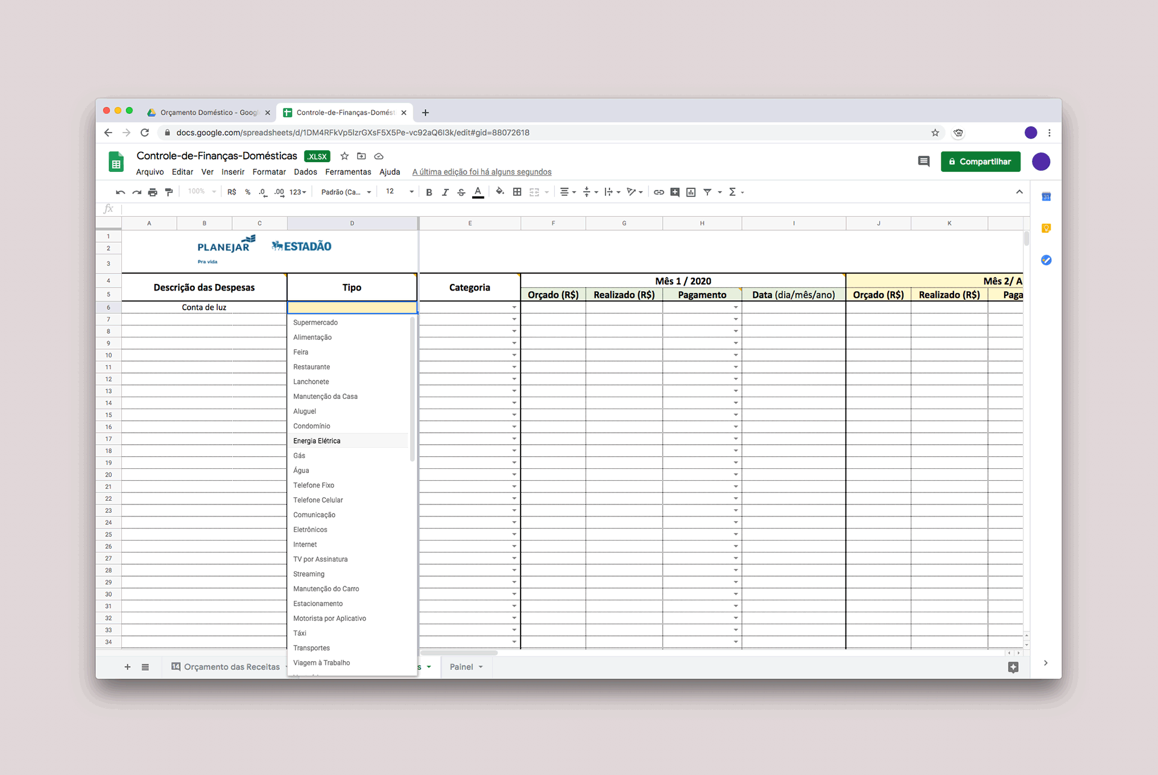Viewport: 1158px width, 775px height.
Task: Insert a link with the link icon
Action: [x=659, y=192]
